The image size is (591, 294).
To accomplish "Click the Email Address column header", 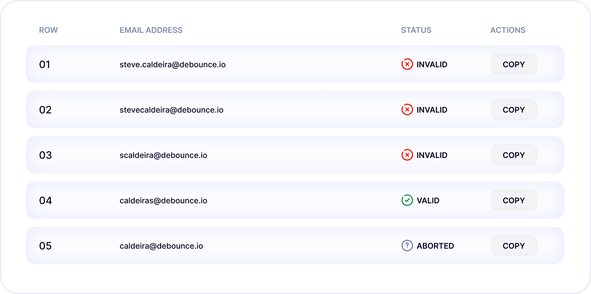I will click(151, 30).
